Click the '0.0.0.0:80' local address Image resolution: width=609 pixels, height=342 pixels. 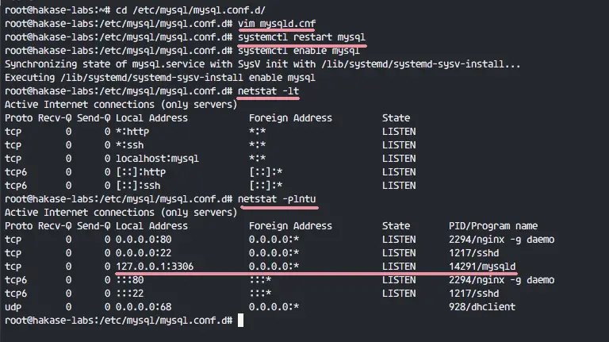click(144, 240)
